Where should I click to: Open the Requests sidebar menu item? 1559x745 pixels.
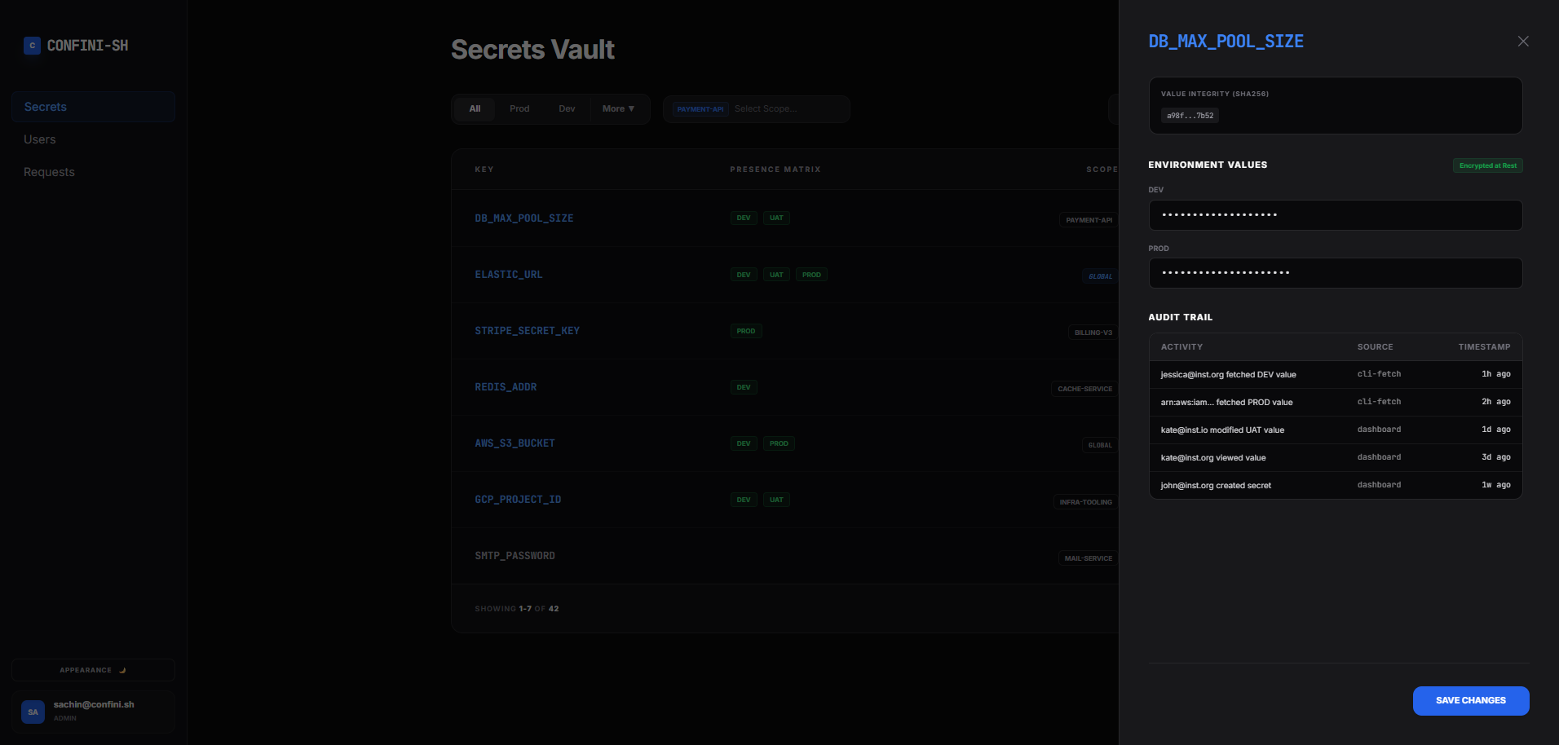click(x=49, y=172)
